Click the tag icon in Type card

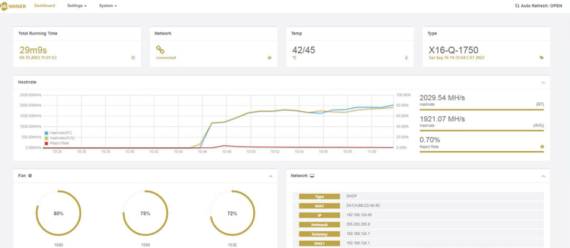tap(542, 57)
